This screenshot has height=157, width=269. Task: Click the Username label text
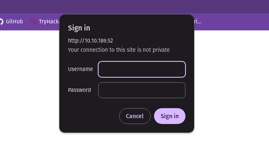click(81, 69)
